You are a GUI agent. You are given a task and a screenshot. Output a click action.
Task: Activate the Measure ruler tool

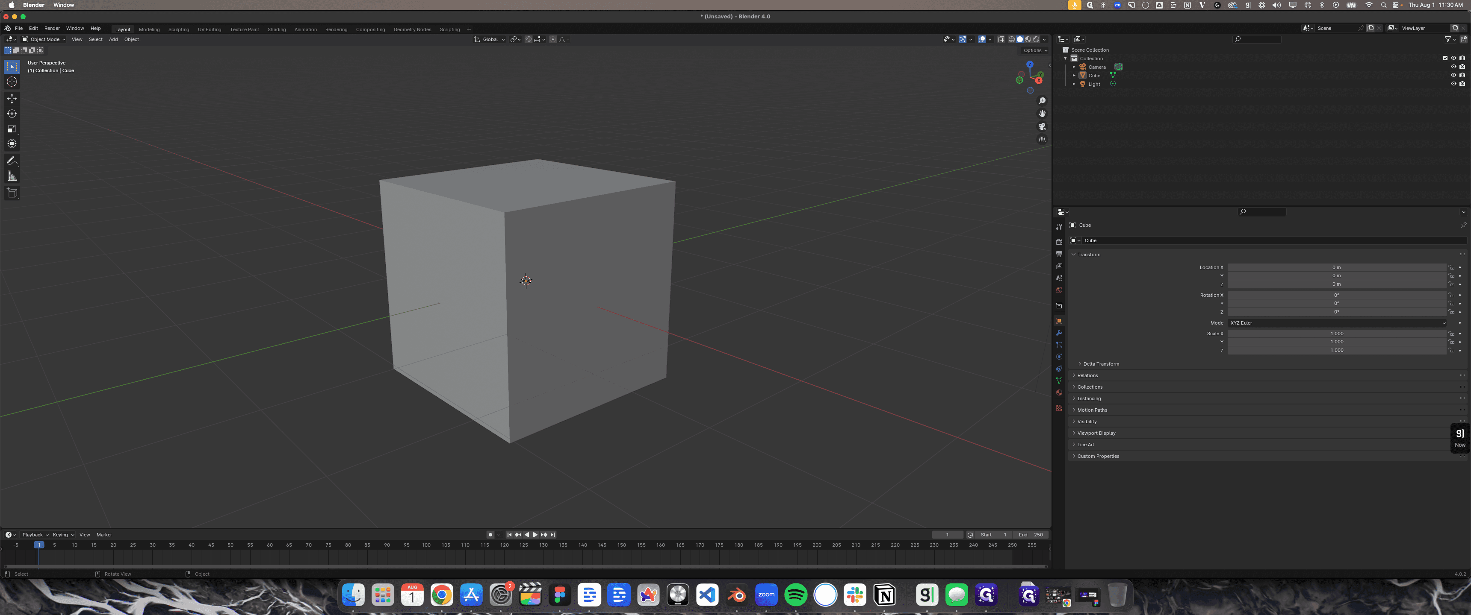12,176
